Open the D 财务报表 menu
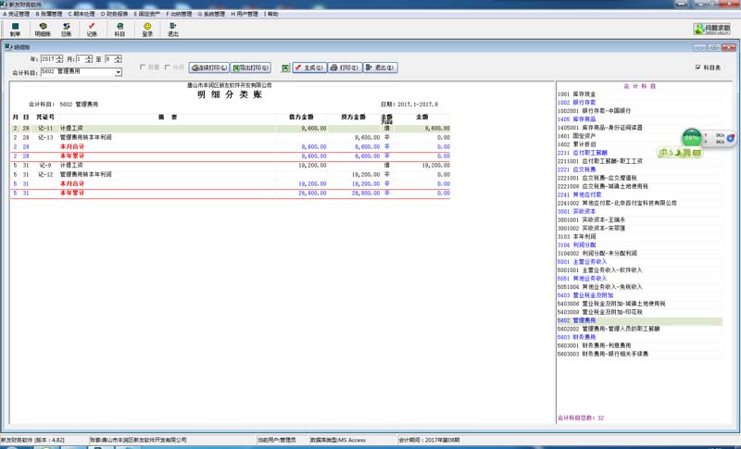The image size is (741, 449). click(114, 14)
